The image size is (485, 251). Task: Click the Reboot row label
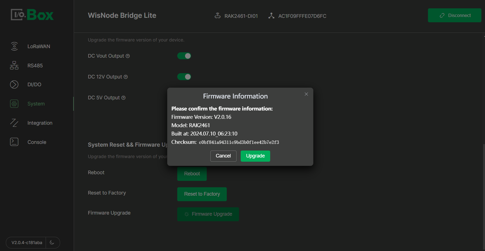[x=96, y=173]
